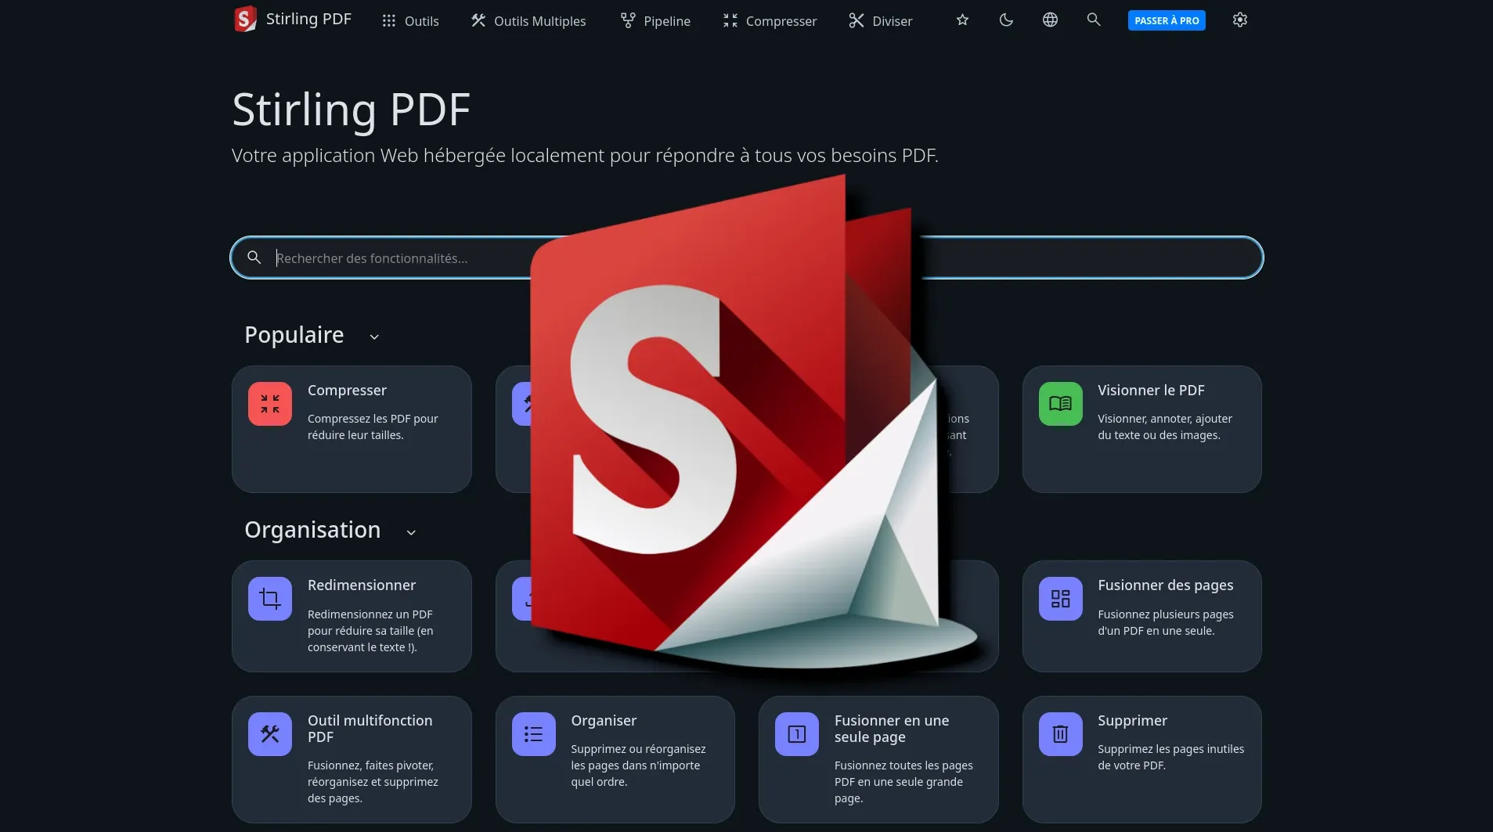This screenshot has height=832, width=1493.
Task: Open search with the magnifier icon
Action: pyautogui.click(x=1093, y=20)
